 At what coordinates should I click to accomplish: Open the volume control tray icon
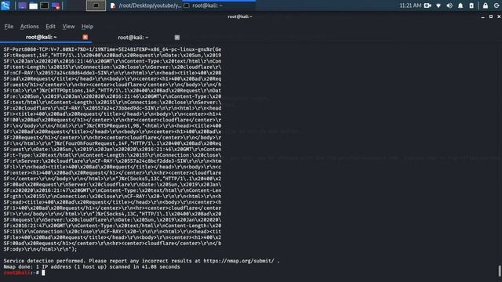449,5
